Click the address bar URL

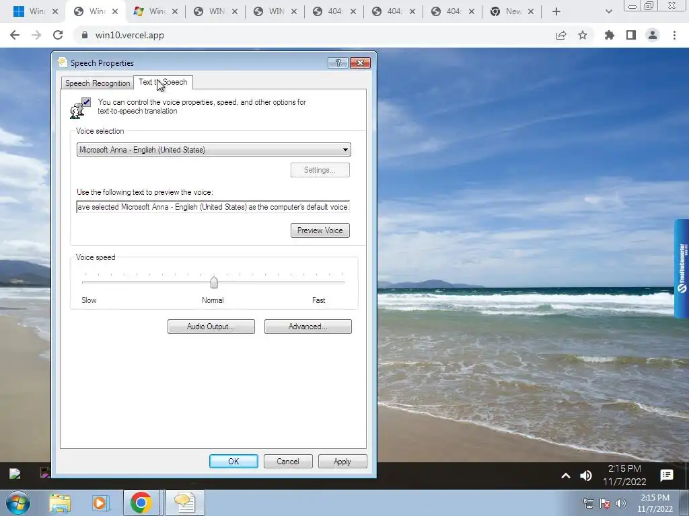[130, 35]
